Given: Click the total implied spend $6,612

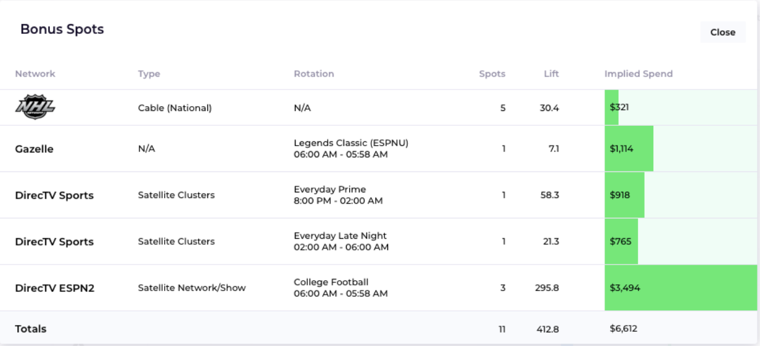Looking at the screenshot, I should coord(624,329).
